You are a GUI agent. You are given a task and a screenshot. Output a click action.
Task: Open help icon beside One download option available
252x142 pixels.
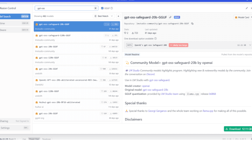tap(155, 39)
